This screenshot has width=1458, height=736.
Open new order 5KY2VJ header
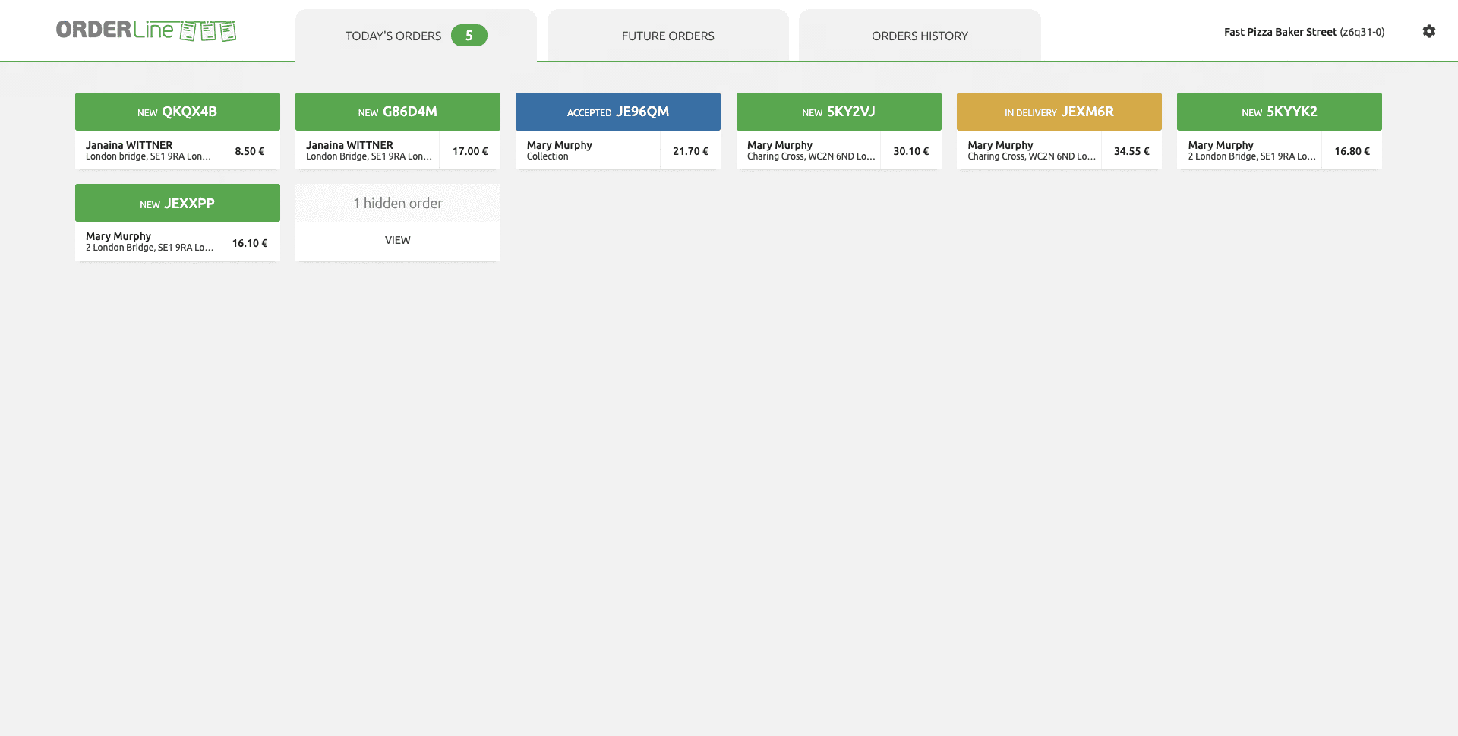pos(838,112)
